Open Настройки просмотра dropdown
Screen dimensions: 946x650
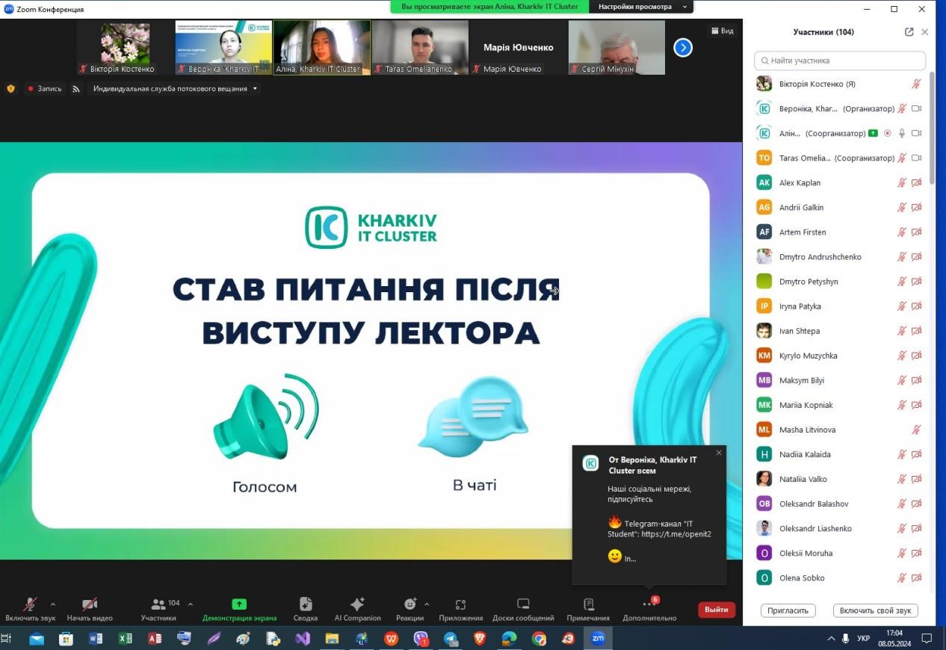click(641, 7)
